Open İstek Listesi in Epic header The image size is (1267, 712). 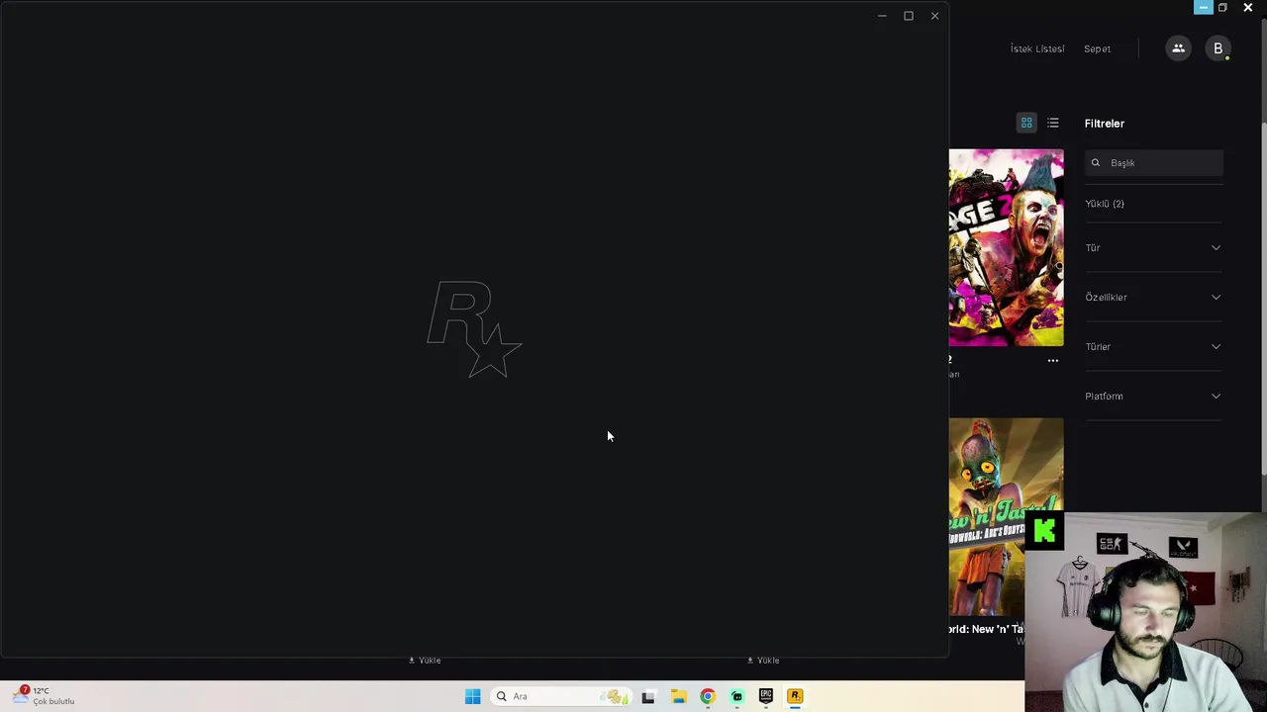[x=1037, y=48]
